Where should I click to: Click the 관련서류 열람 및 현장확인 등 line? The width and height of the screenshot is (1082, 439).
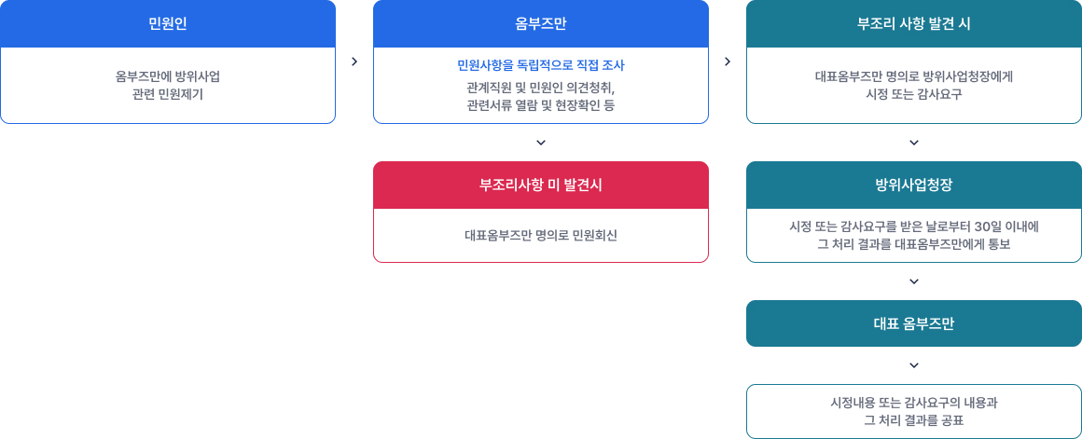[x=541, y=105]
